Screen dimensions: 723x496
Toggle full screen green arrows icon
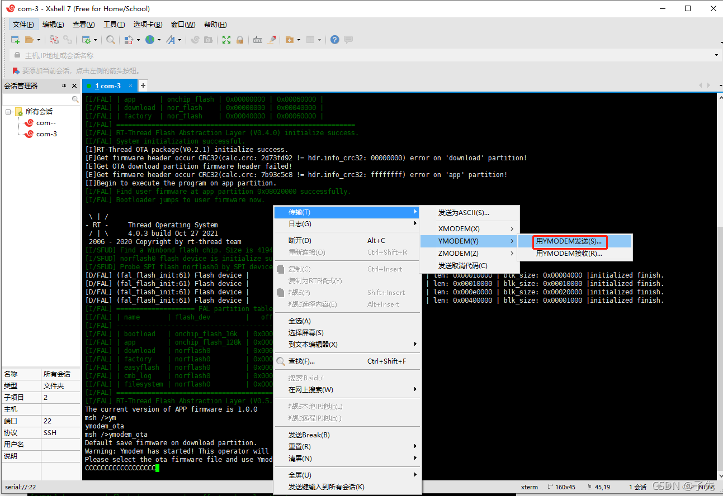[226, 40]
